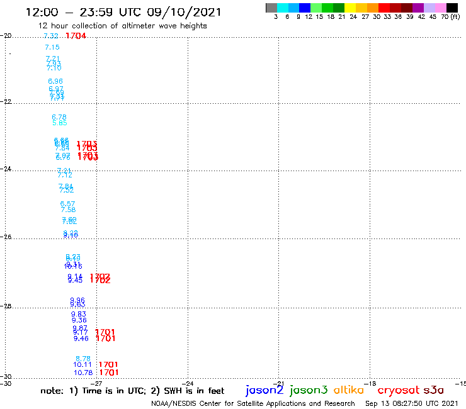Pick the black swatch ending the color scale
466x409 pixels.
(452, 8)
